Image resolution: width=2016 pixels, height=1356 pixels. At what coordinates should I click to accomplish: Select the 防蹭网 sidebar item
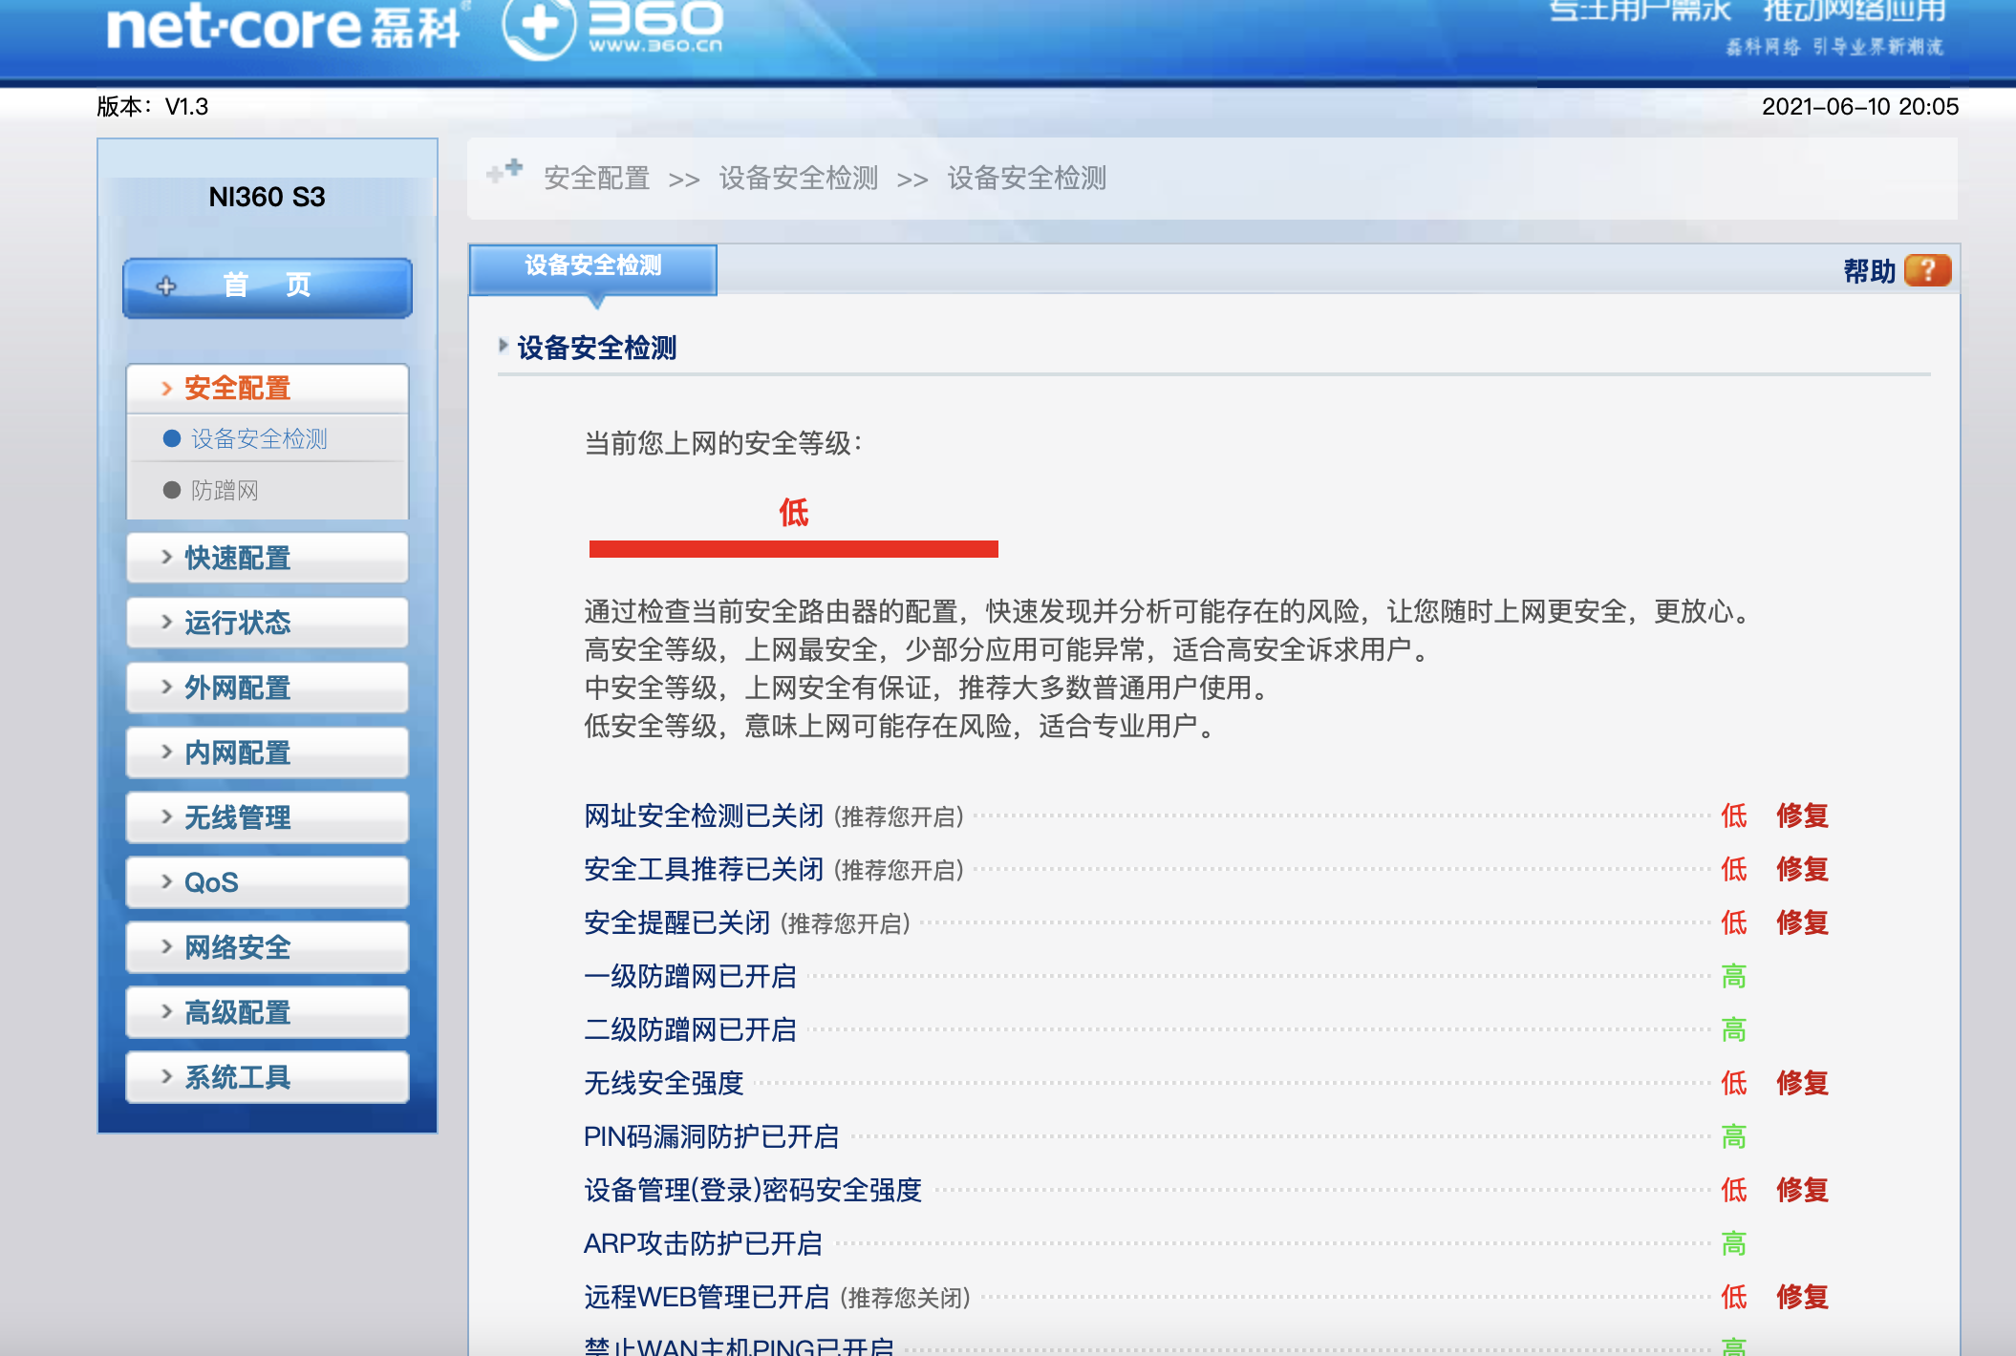pyautogui.click(x=225, y=491)
